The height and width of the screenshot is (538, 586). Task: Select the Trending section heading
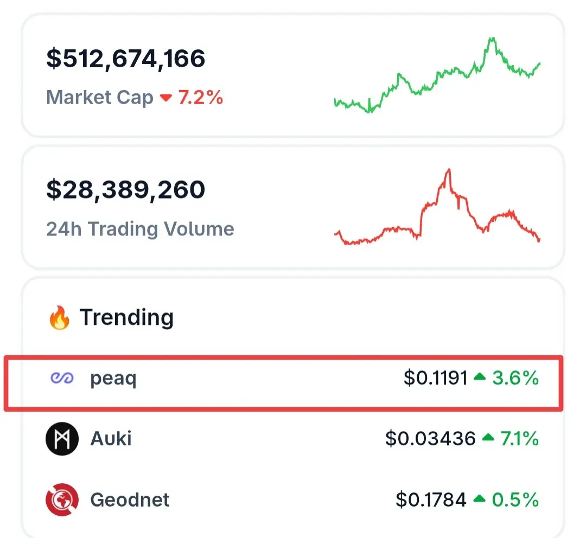click(126, 318)
